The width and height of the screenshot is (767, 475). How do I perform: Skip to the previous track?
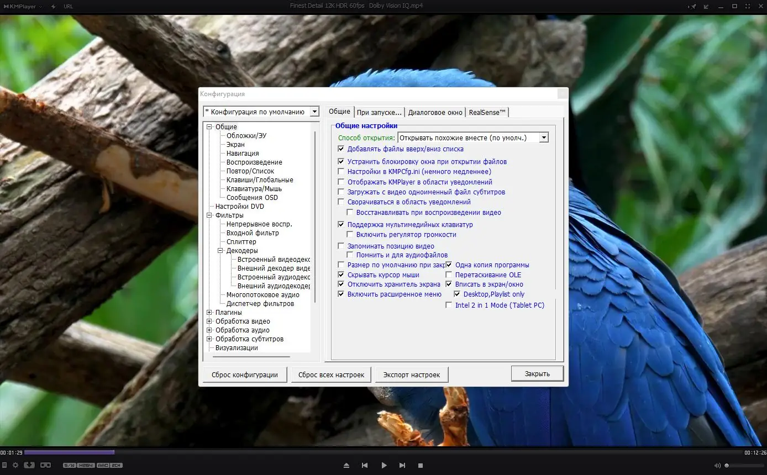[365, 466]
